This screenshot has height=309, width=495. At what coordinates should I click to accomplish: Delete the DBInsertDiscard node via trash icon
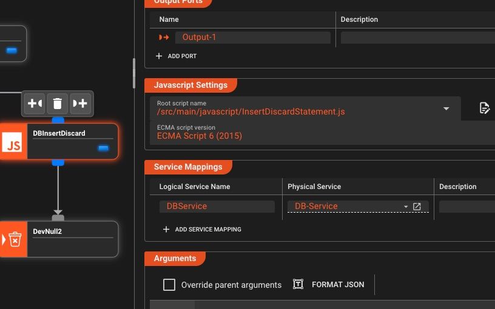point(58,104)
